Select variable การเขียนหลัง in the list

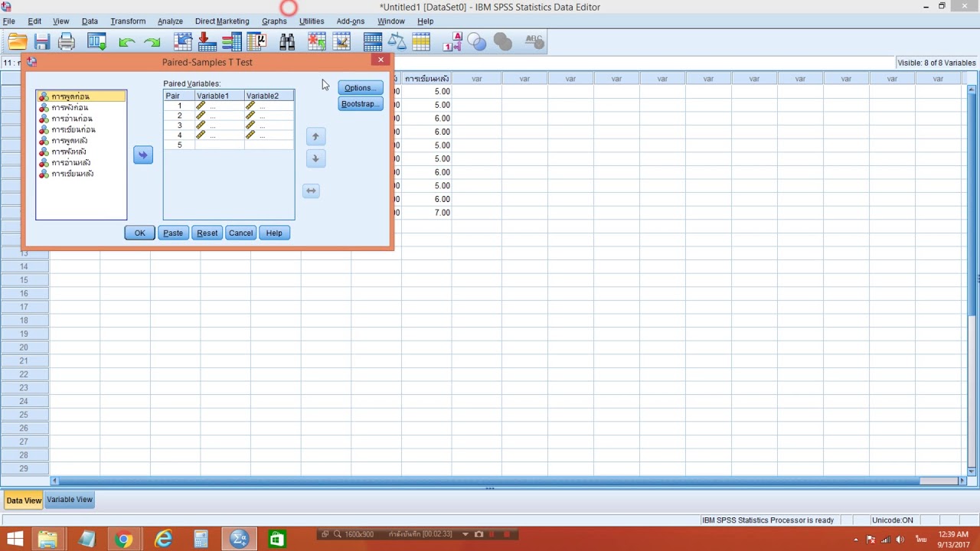coord(81,174)
